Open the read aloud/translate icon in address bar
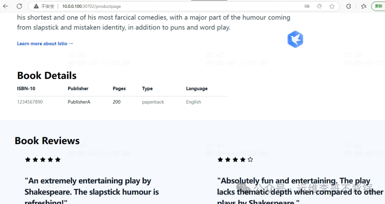The width and height of the screenshot is (385, 204). coord(307,6)
